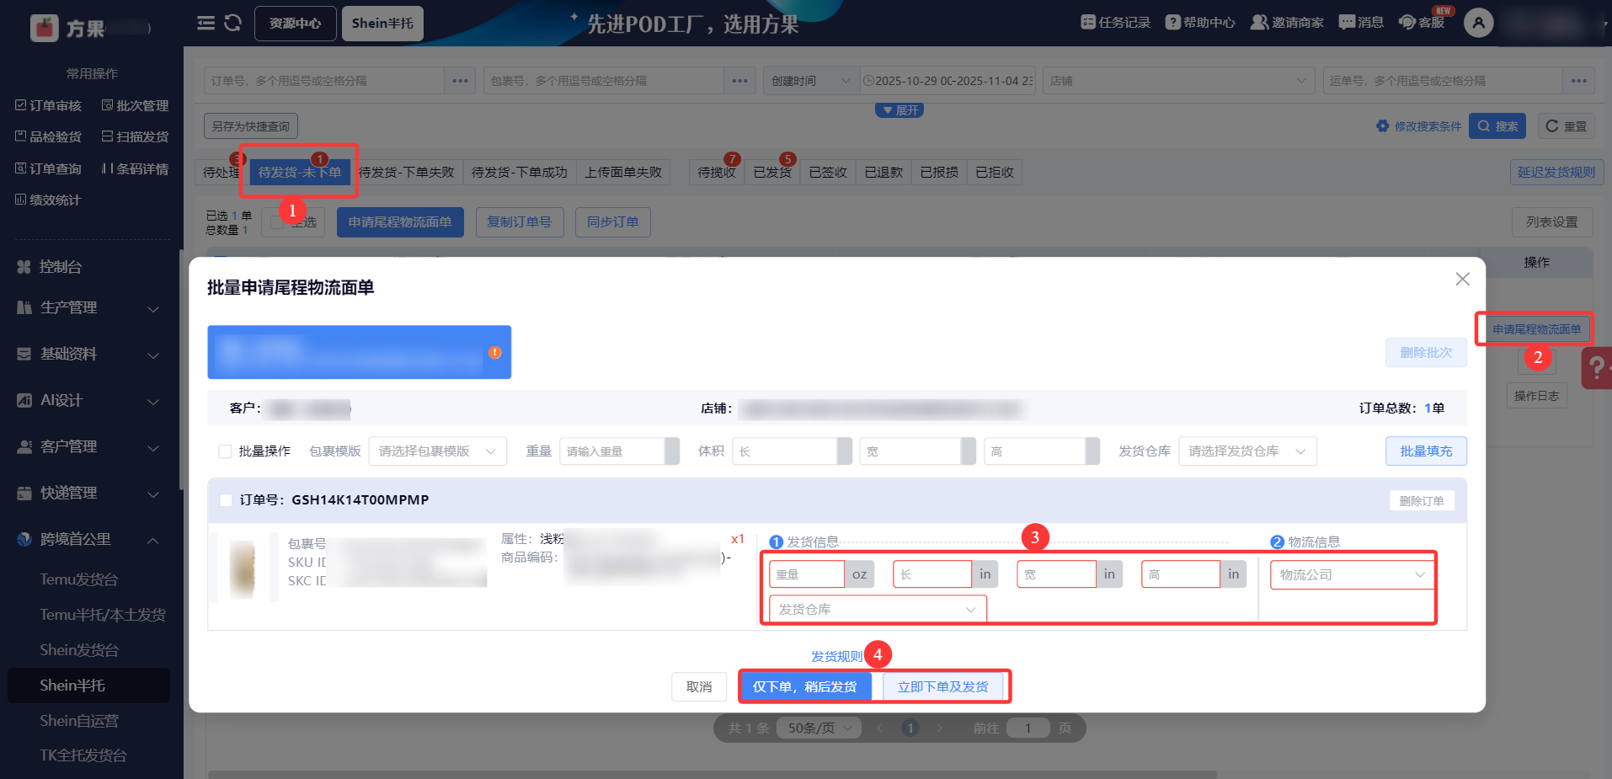Open 请选择发货仓库 batch dropdown
1612x779 pixels.
click(x=1248, y=451)
